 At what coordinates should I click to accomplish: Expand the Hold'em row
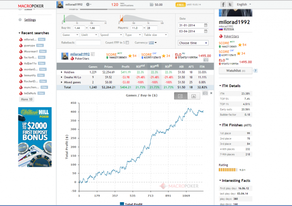click(x=62, y=72)
